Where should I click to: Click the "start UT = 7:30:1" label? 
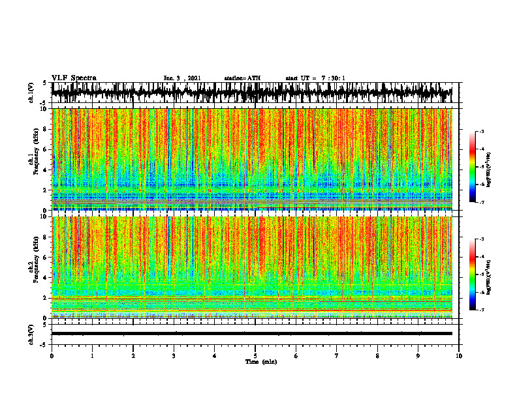pyautogui.click(x=315, y=78)
